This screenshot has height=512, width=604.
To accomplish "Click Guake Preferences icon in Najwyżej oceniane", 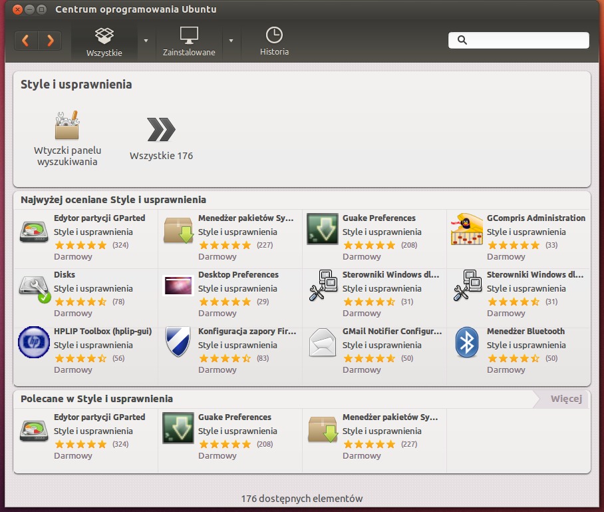I will click(323, 228).
